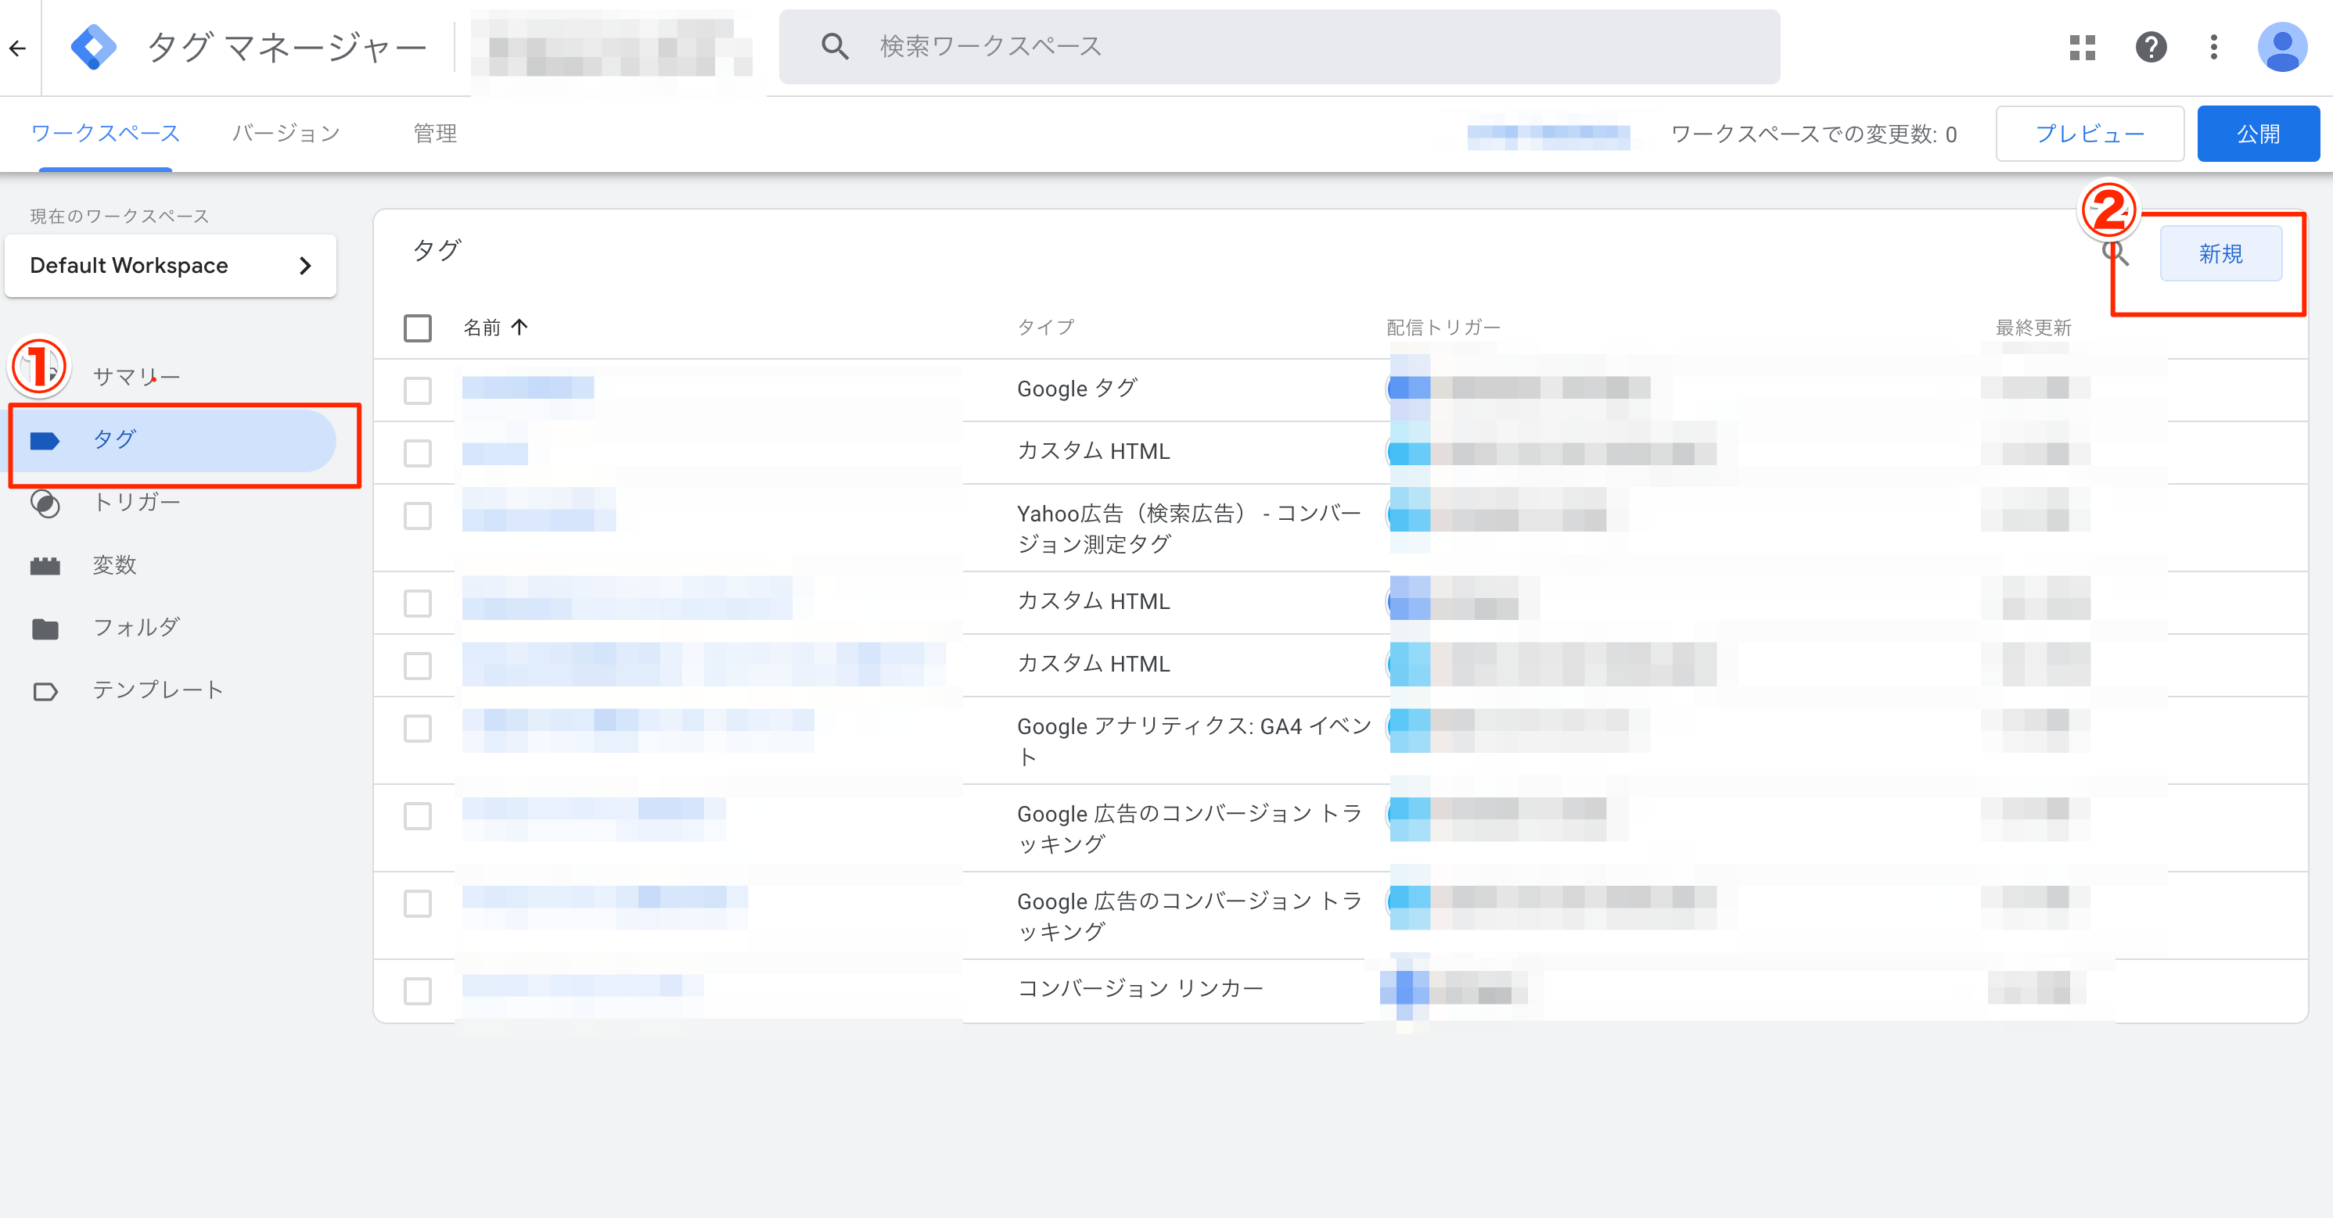Screen dimensions: 2333x1218
Task: Check the first カスタム HTML row checkbox
Action: coord(418,453)
